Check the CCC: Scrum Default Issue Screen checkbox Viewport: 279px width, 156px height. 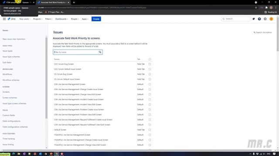pyautogui.click(x=150, y=69)
